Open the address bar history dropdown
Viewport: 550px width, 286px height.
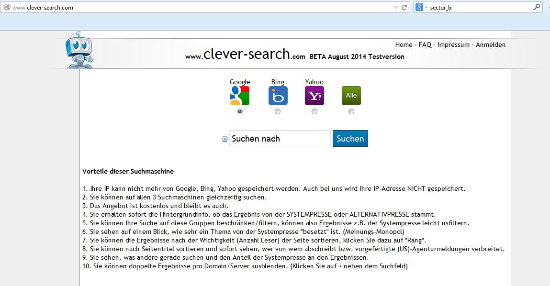pyautogui.click(x=396, y=7)
